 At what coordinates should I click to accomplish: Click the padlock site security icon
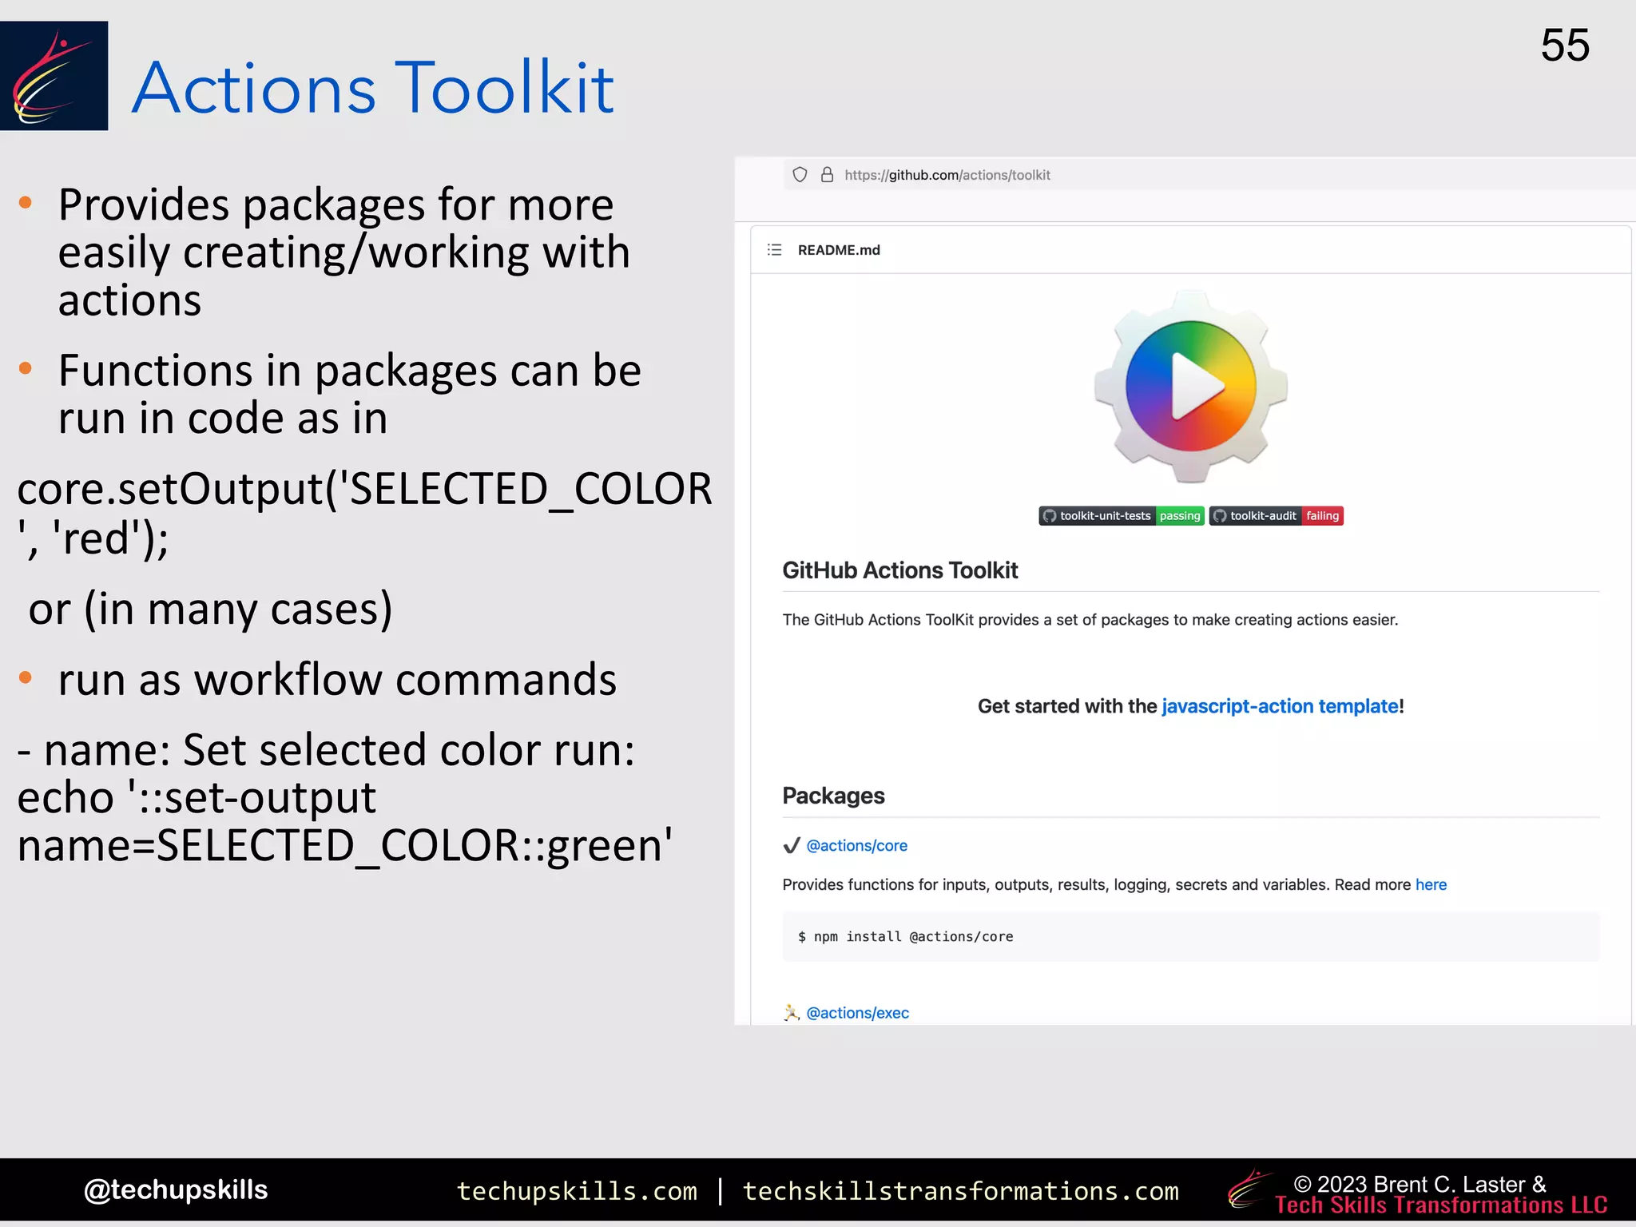[827, 175]
